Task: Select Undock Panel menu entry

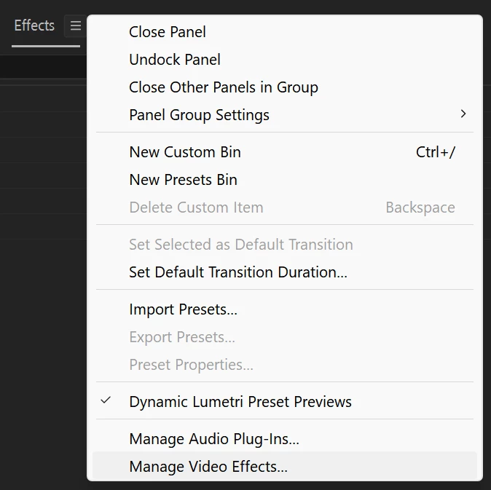Action: pyautogui.click(x=175, y=60)
